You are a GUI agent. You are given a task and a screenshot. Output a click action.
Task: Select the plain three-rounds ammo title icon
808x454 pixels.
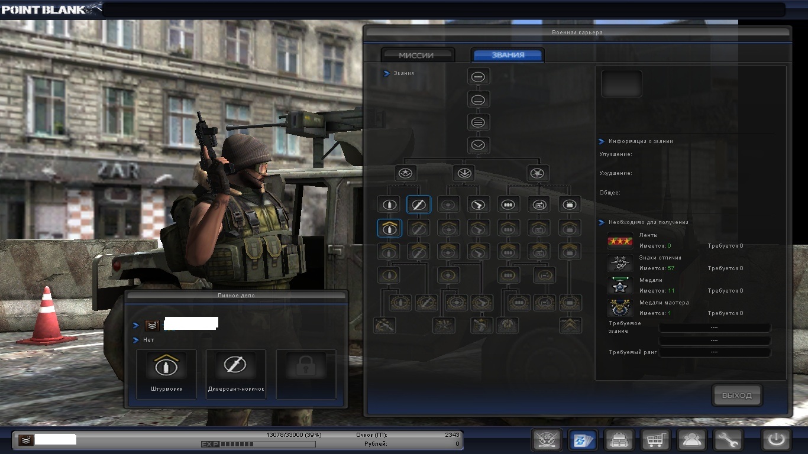509,205
